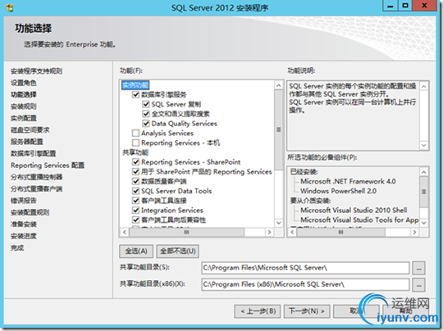Enable Reporting Services - 本机 checkbox

136,143
